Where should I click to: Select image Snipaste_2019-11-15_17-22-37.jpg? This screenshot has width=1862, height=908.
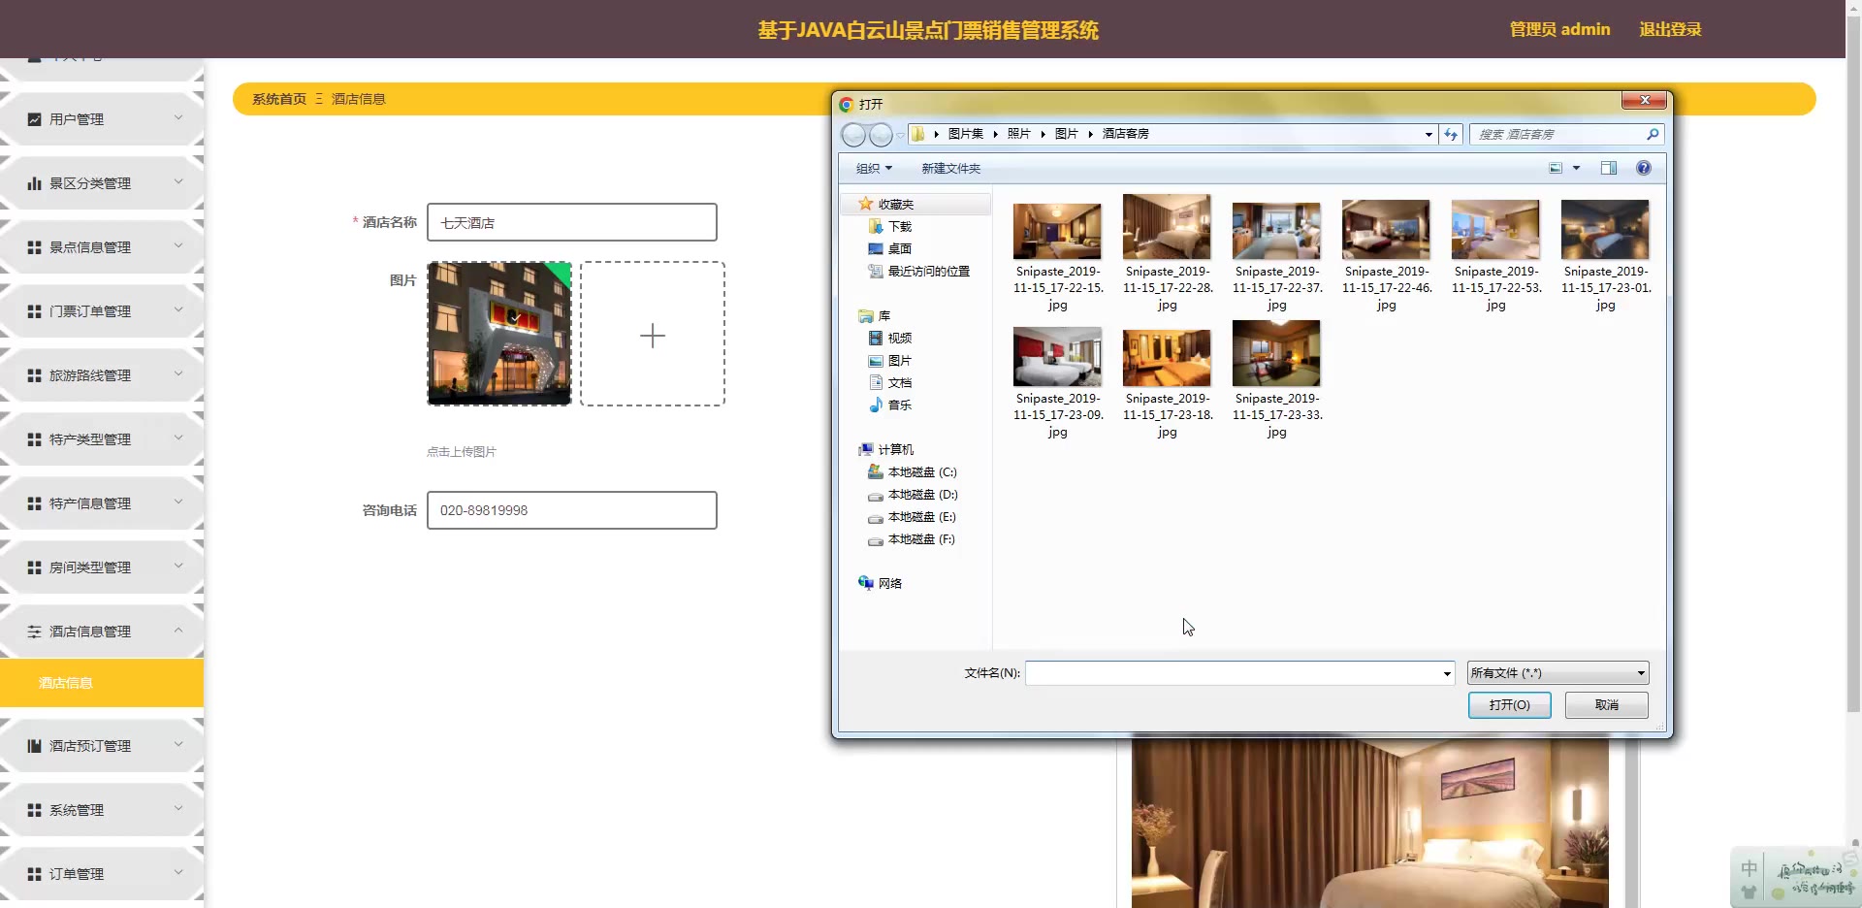coord(1276,256)
